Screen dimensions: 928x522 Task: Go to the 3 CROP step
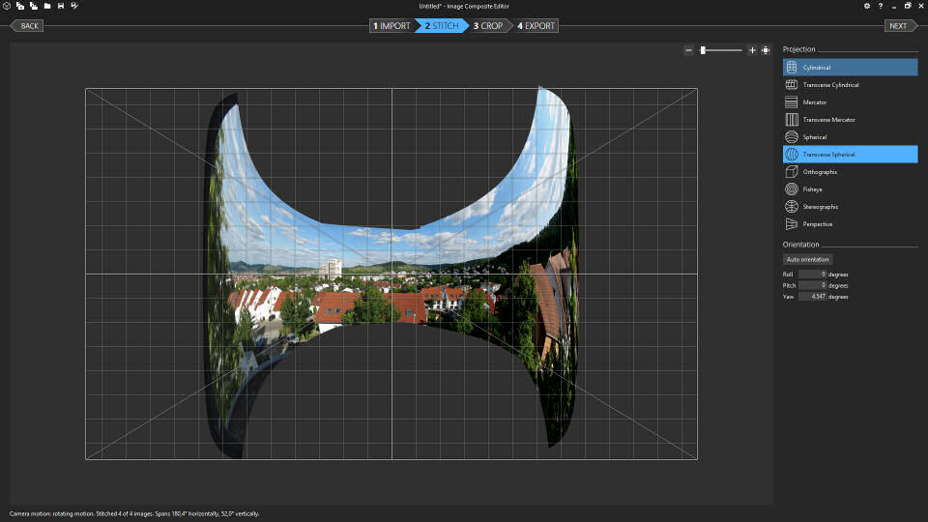click(x=488, y=26)
